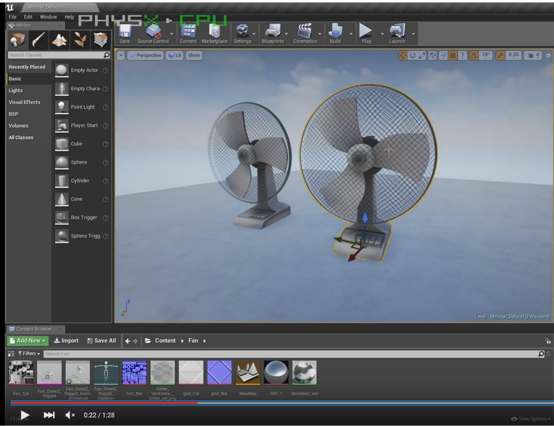Image resolution: width=554 pixels, height=426 pixels.
Task: Toggle world/local coordinate space globe icon
Action: [433, 56]
